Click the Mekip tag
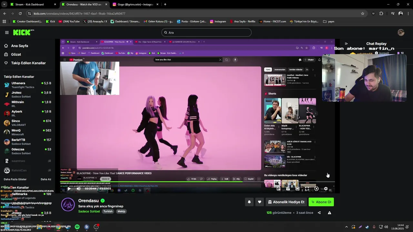Viewport: 413px width, 232px height. click(121, 211)
